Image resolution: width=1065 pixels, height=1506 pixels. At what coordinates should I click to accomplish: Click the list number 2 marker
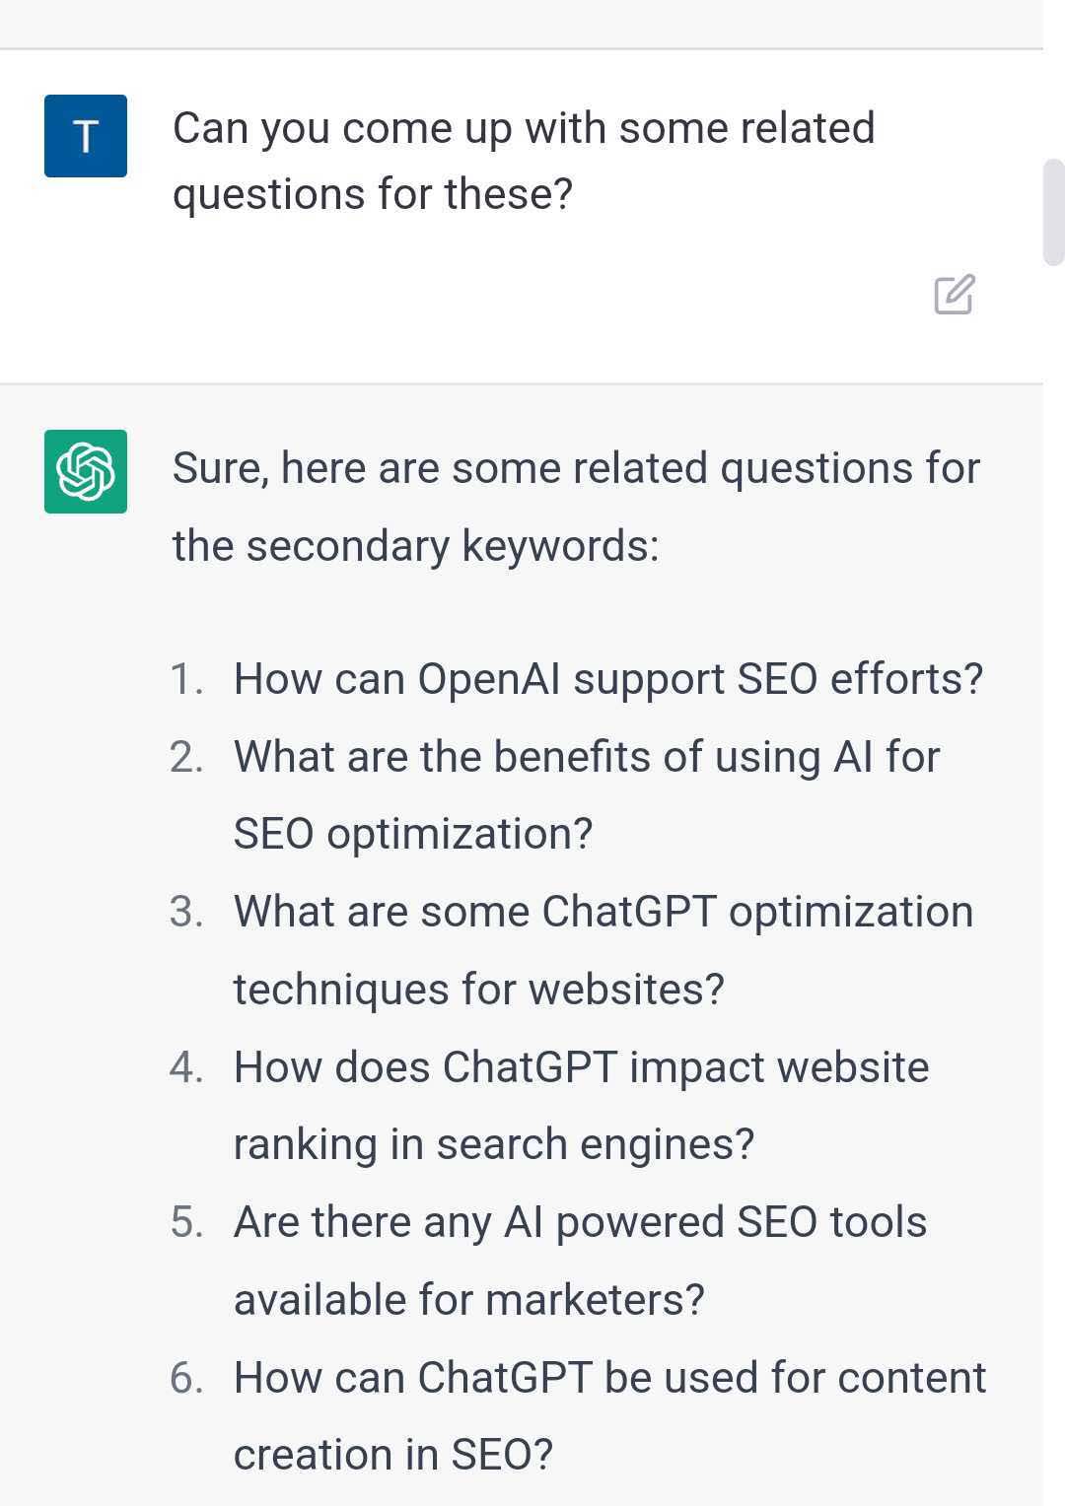186,757
